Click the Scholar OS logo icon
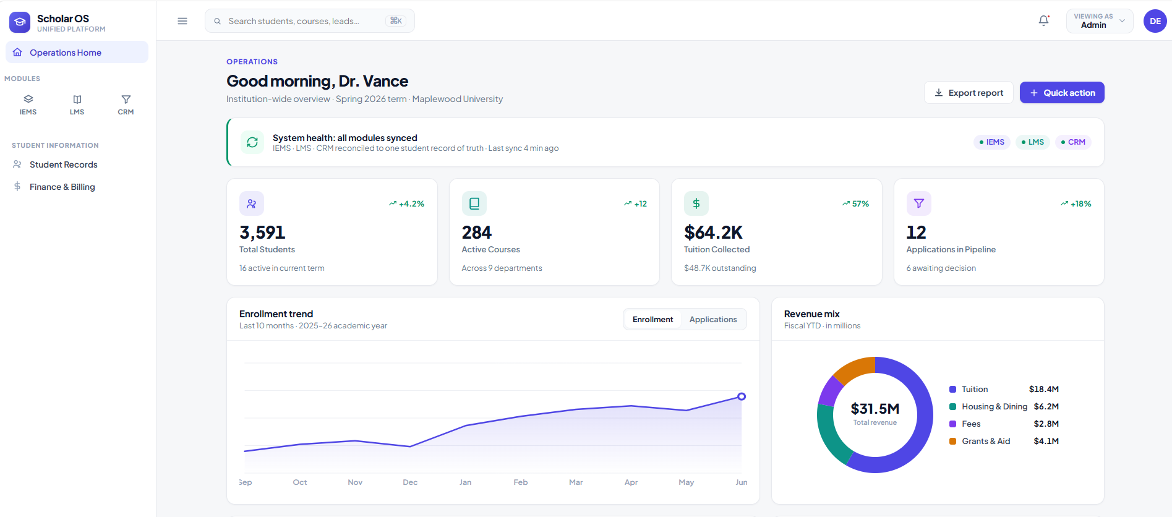The width and height of the screenshot is (1172, 517). pyautogui.click(x=20, y=22)
